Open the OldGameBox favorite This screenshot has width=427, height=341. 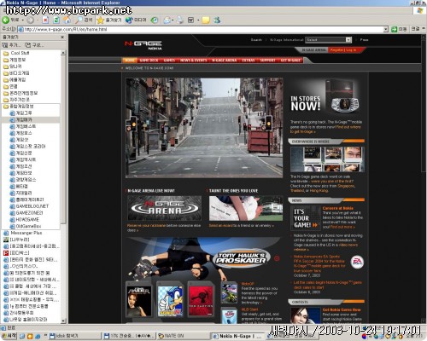click(x=26, y=226)
